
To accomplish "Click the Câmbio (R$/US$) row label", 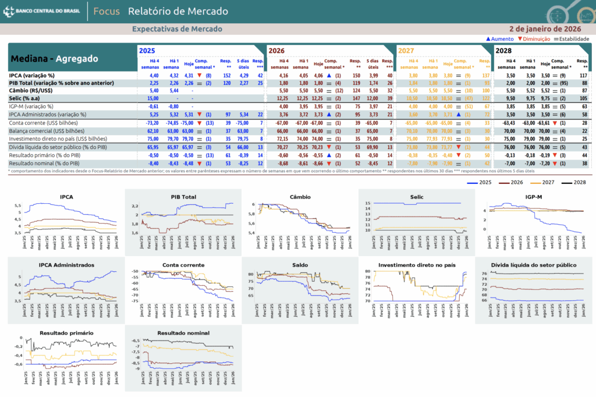I will (33, 91).
